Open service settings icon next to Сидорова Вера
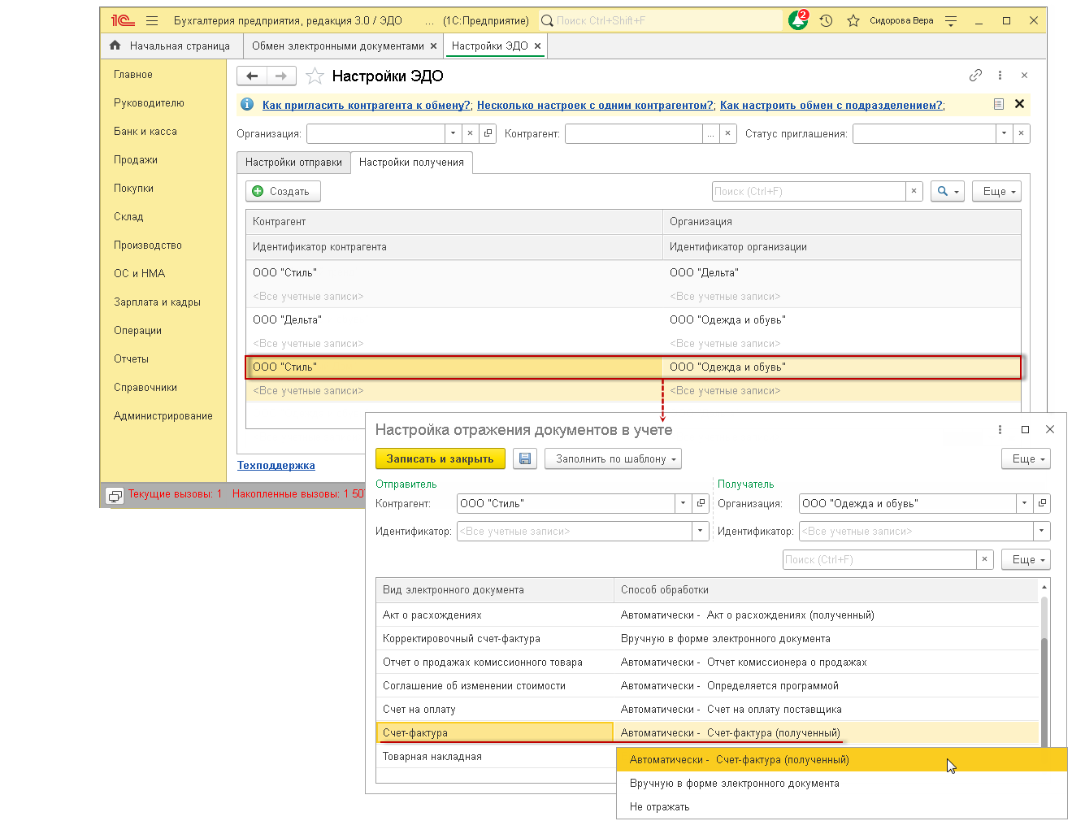 [951, 21]
